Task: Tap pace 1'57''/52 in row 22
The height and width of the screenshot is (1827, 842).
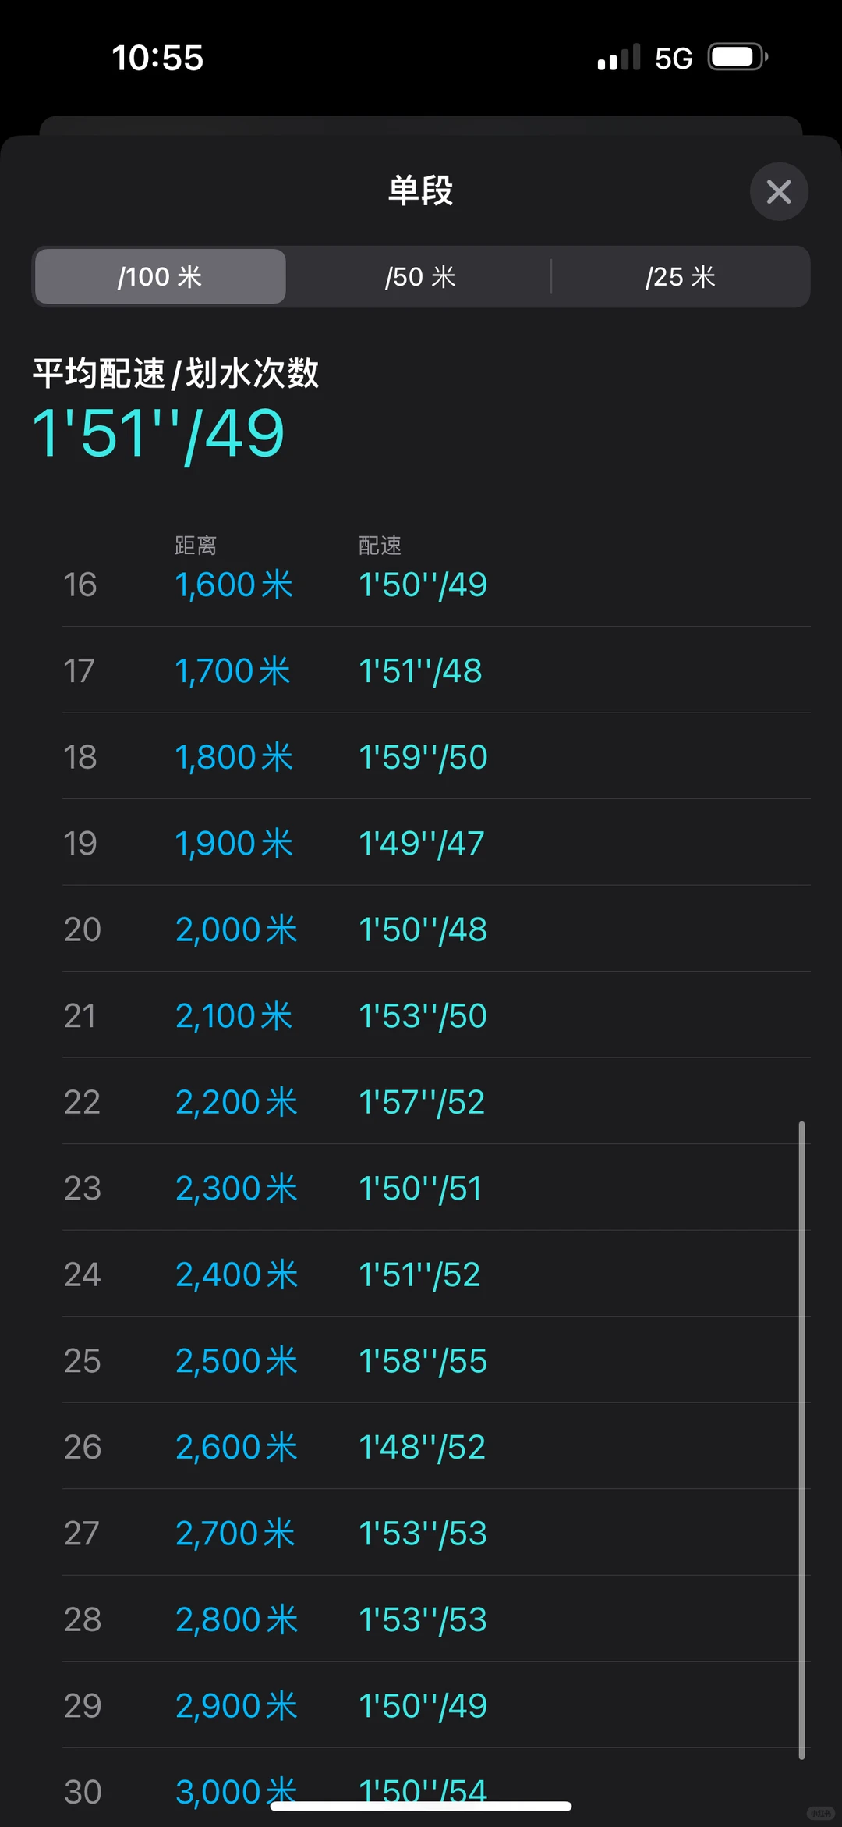Action: 422,1102
